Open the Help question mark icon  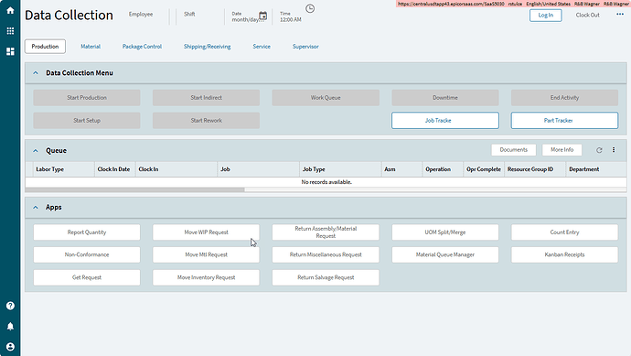(10, 306)
